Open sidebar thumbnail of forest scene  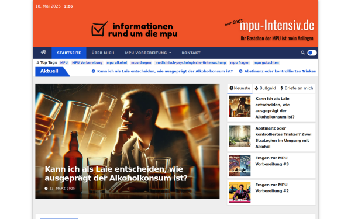tap(240, 136)
